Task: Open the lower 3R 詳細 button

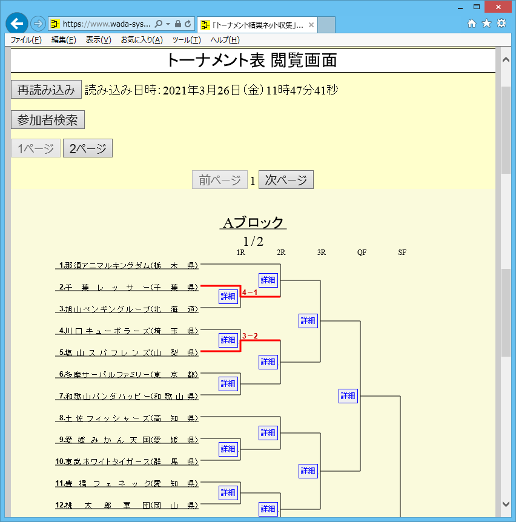Action: pos(308,471)
